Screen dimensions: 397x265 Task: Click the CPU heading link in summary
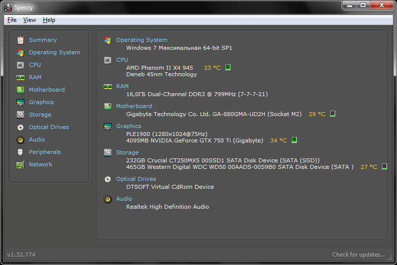click(122, 60)
